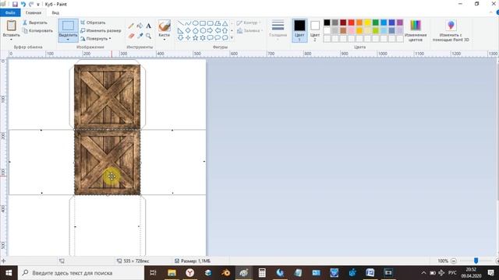Choose the straight line shape
This screenshot has width=499, height=280.
[180, 23]
